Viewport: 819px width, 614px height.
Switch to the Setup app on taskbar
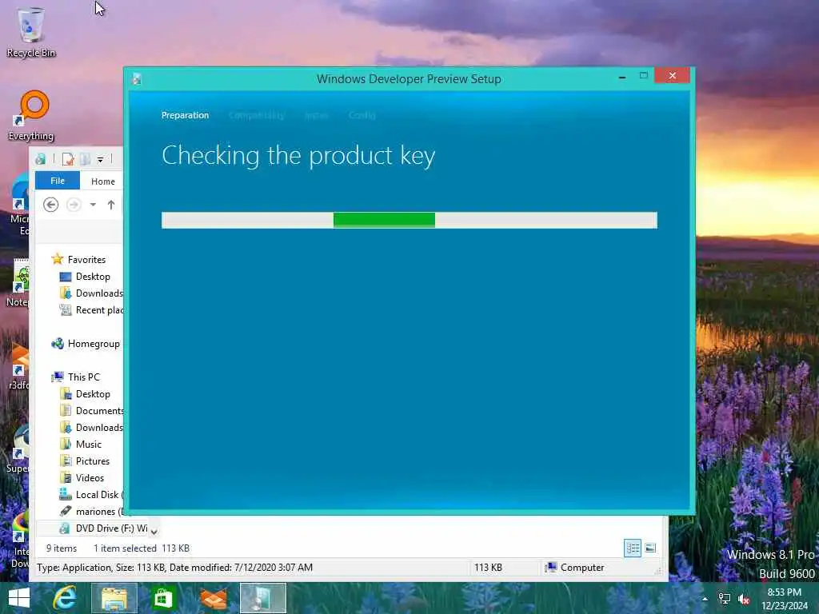click(x=262, y=598)
